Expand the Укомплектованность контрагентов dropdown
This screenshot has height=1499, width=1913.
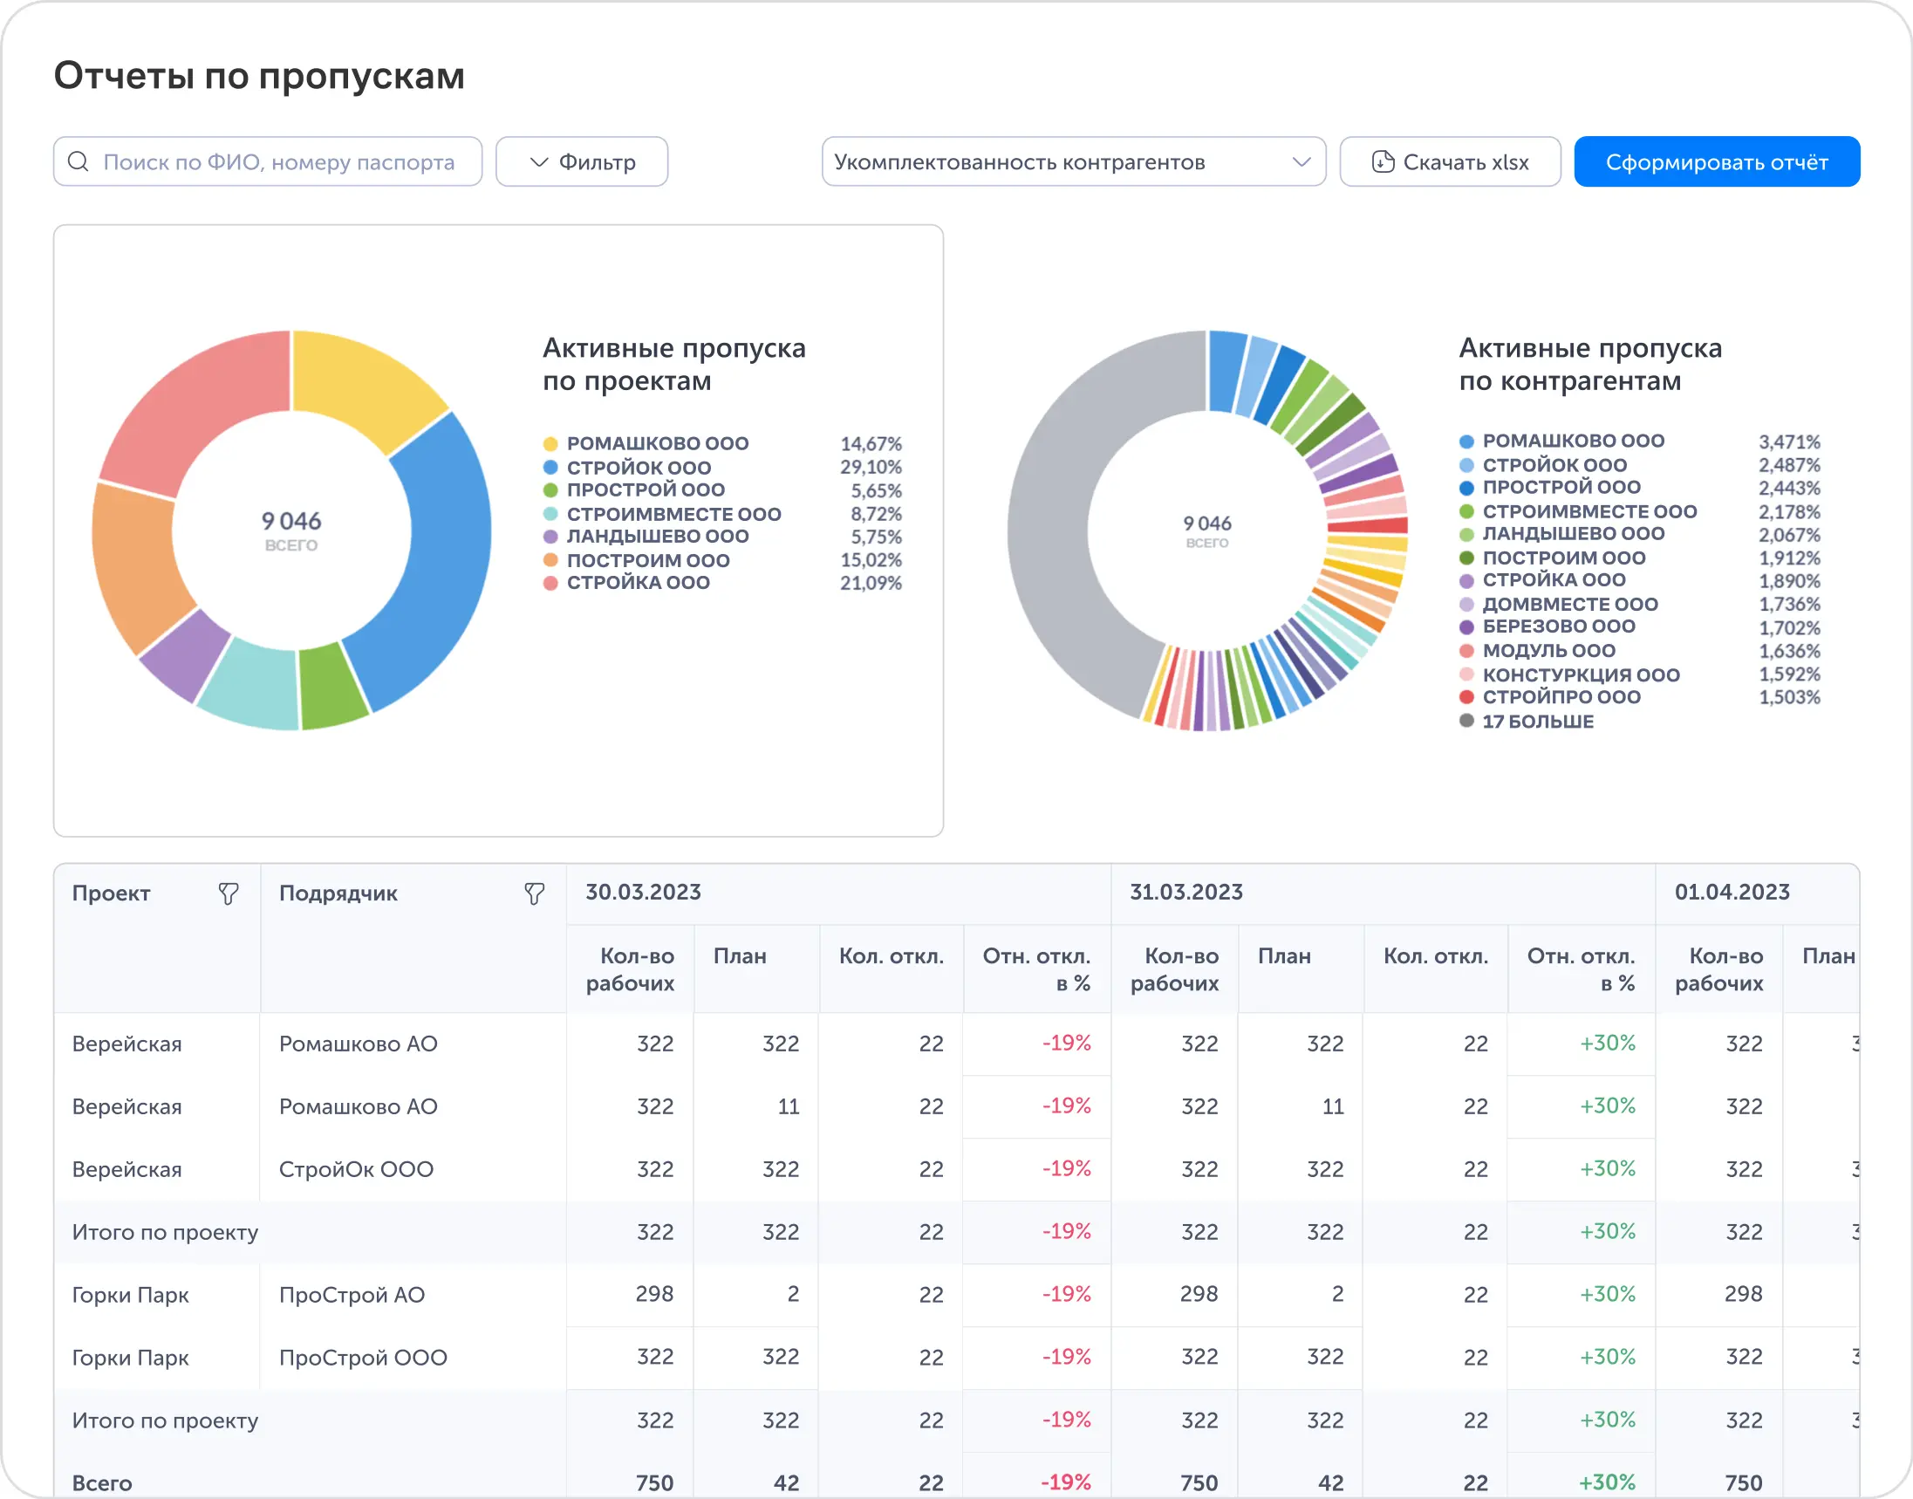click(x=1073, y=161)
